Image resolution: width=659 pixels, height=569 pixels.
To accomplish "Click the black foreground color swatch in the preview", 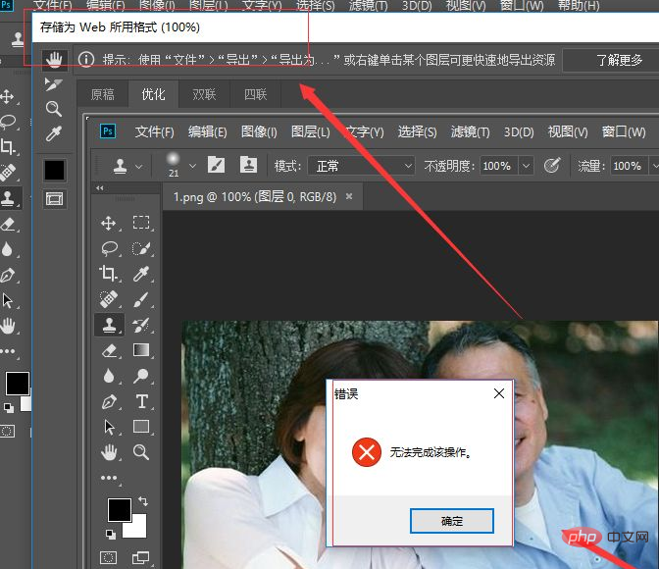I will point(120,510).
